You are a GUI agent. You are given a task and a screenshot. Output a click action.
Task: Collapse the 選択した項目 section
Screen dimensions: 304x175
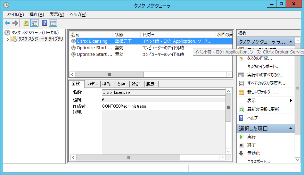click(290, 128)
